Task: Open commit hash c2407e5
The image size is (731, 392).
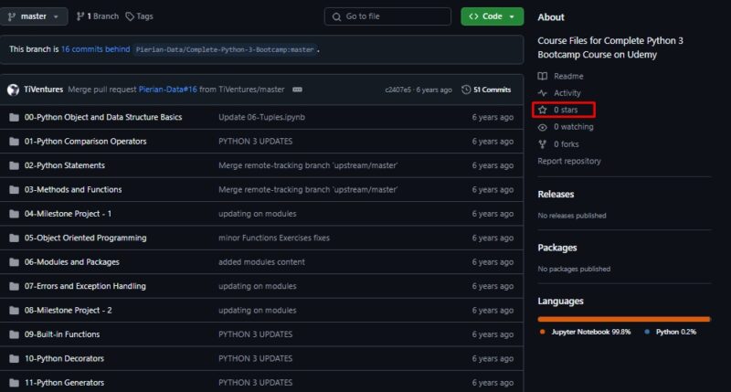Action: [397, 90]
